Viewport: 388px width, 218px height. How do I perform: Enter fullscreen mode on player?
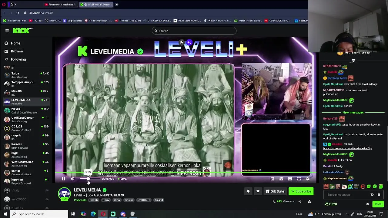point(299,179)
